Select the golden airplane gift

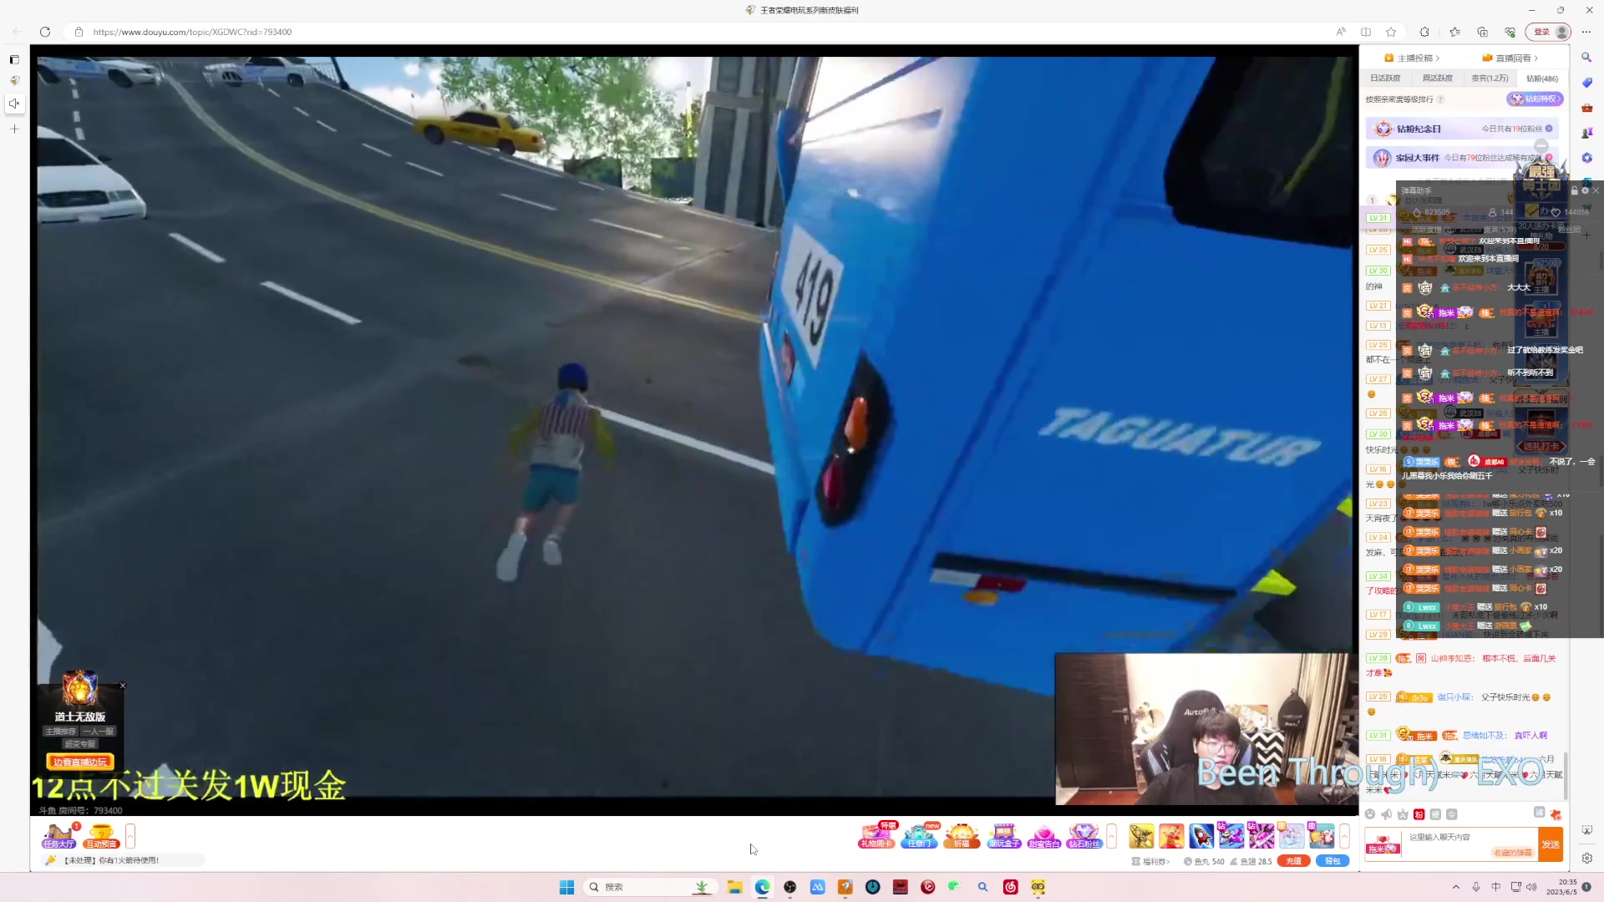tap(1141, 836)
